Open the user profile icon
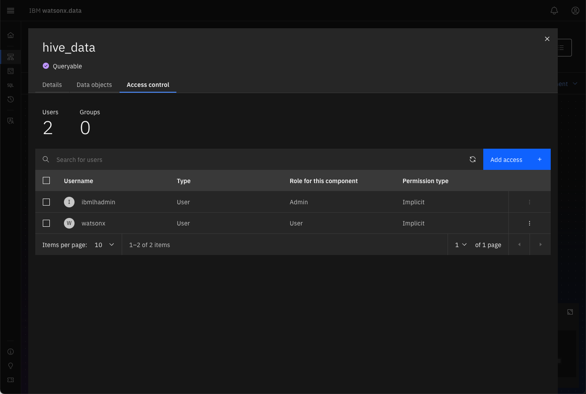This screenshot has width=586, height=394. pos(575,11)
